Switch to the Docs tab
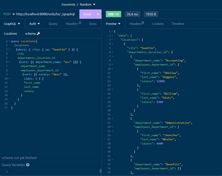Image resolution: width=222 pixels, height=176 pixels. pyautogui.click(x=93, y=24)
